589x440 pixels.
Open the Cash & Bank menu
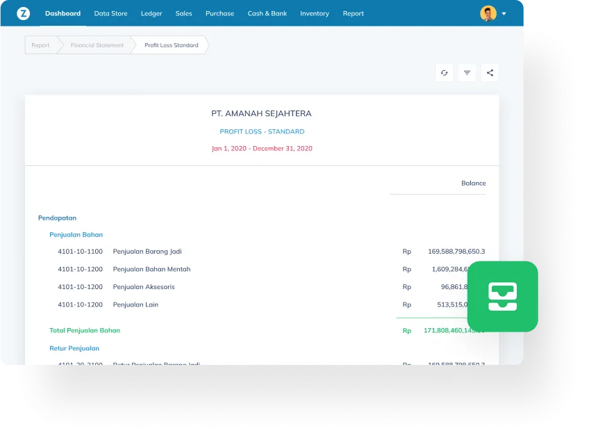point(267,13)
